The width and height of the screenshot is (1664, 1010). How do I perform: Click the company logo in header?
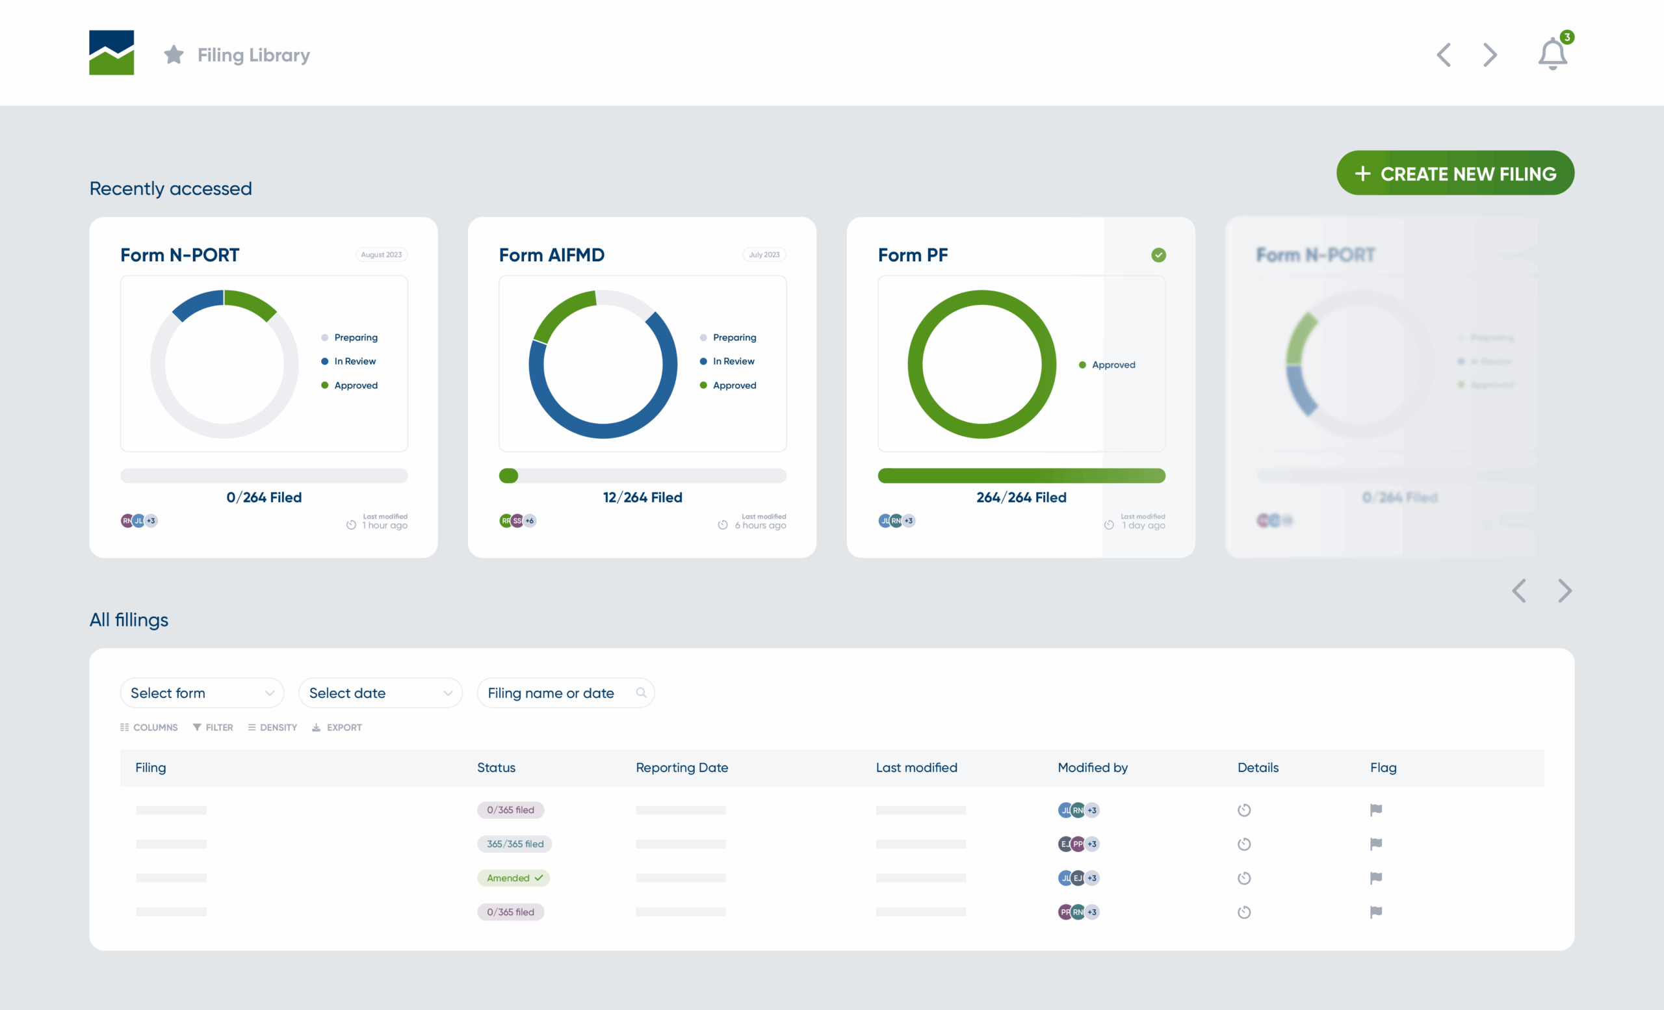[x=111, y=53]
